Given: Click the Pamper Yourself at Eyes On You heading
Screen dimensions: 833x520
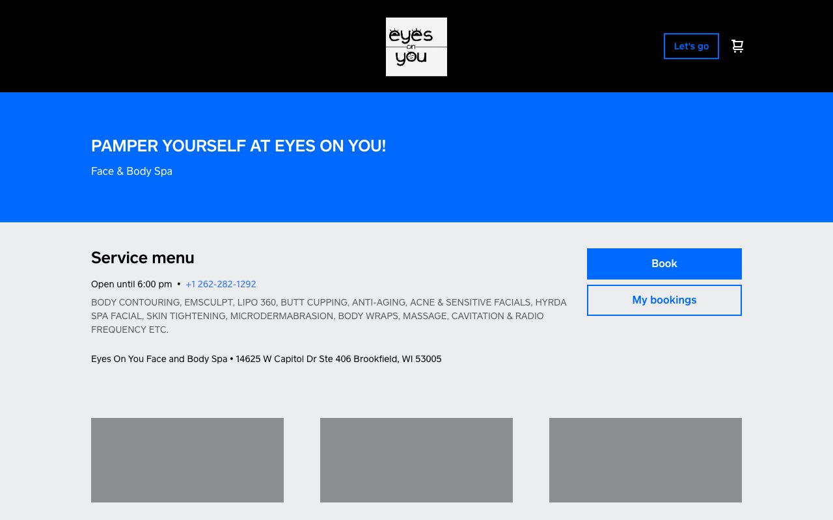Looking at the screenshot, I should pyautogui.click(x=238, y=146).
